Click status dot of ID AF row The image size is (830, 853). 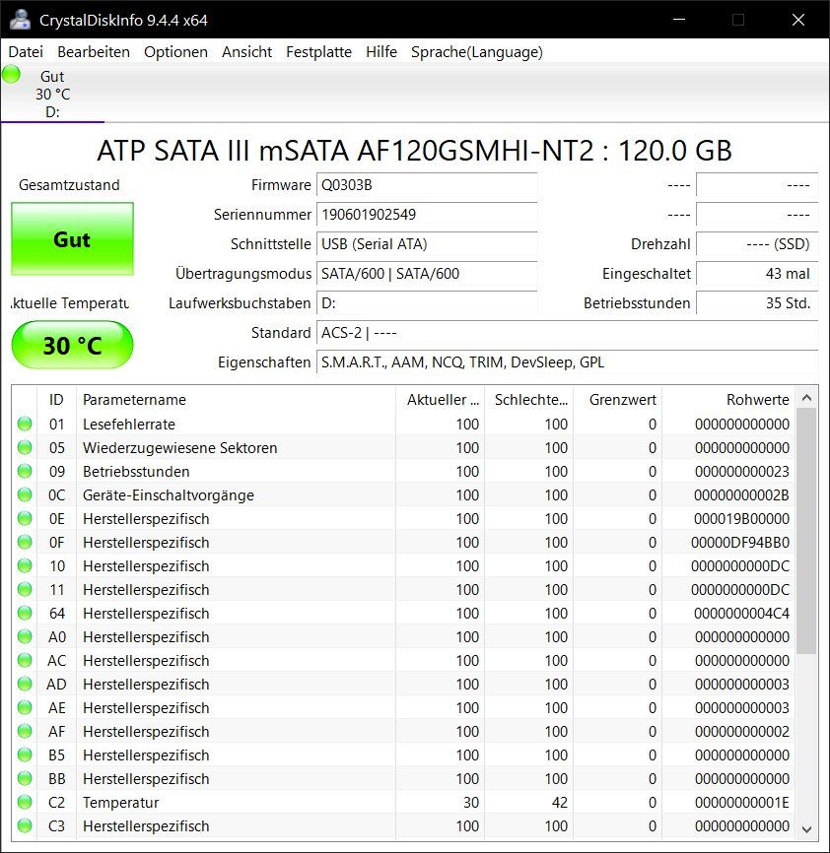click(25, 731)
